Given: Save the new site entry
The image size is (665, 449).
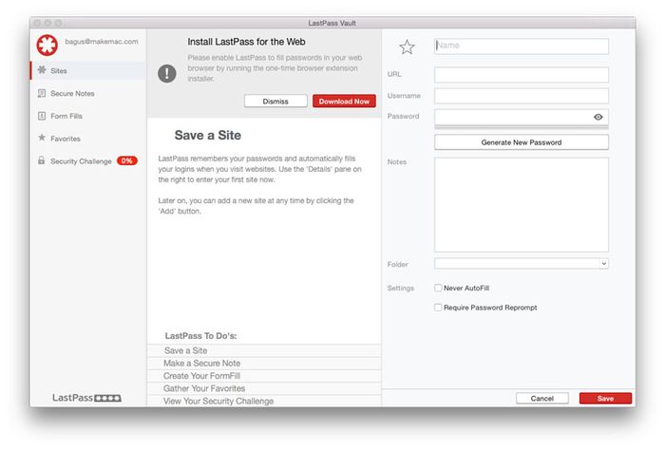Looking at the screenshot, I should coord(605,399).
